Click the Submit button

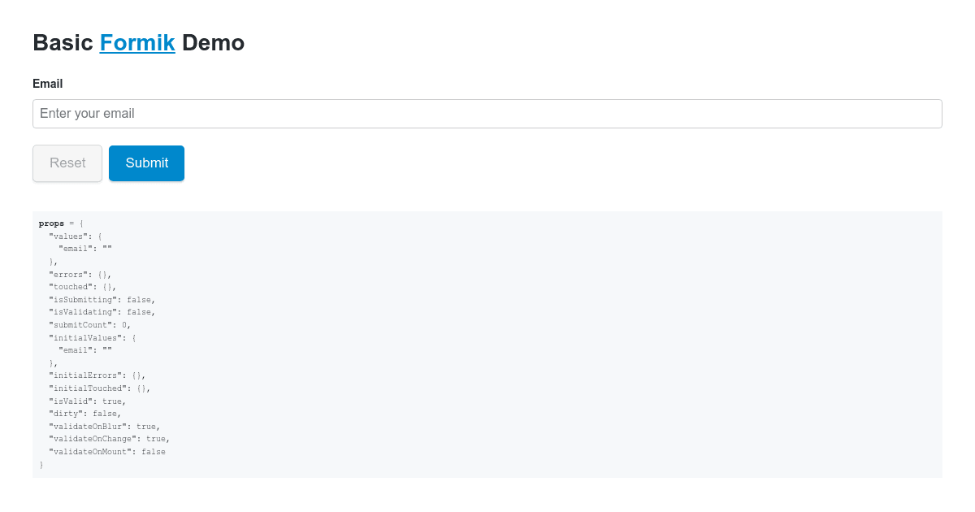pyautogui.click(x=146, y=163)
